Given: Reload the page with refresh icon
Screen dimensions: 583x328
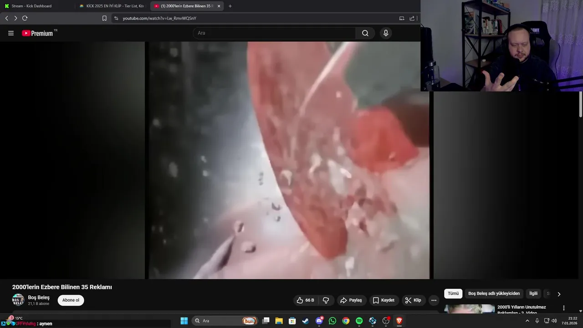Looking at the screenshot, I should coord(25,18).
